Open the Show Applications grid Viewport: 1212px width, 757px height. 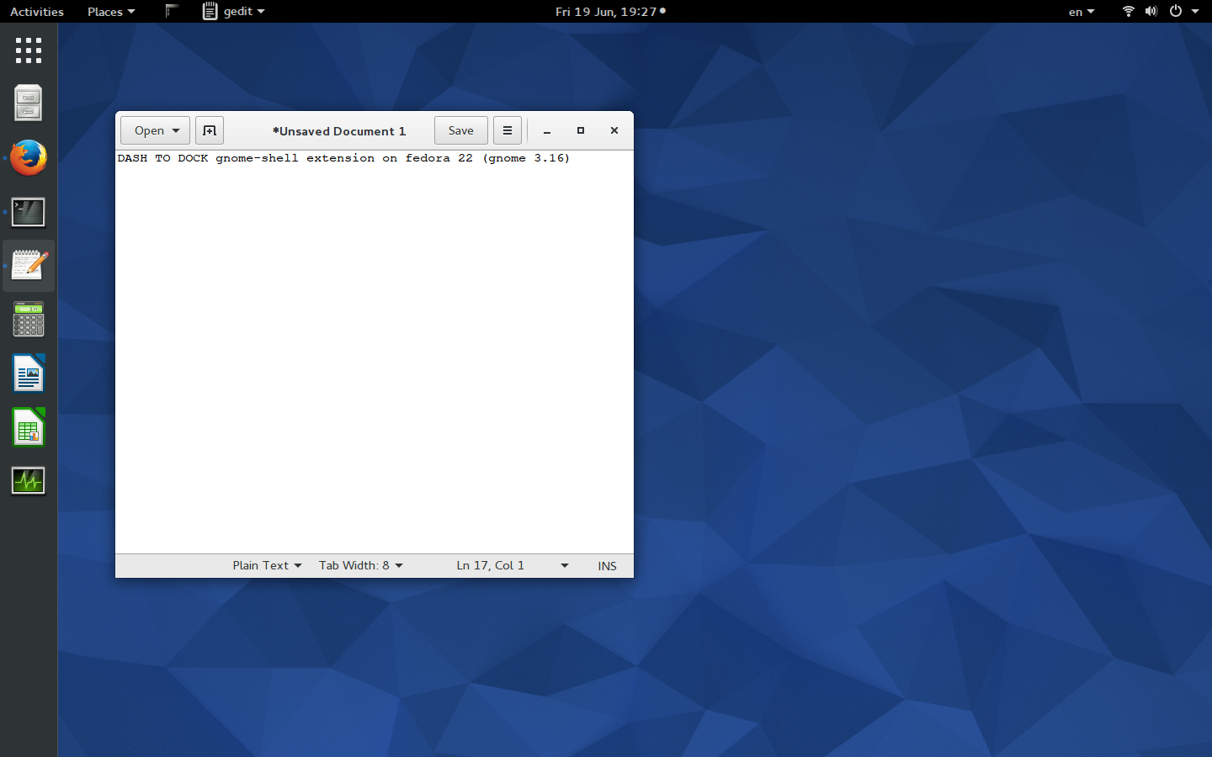(x=29, y=50)
